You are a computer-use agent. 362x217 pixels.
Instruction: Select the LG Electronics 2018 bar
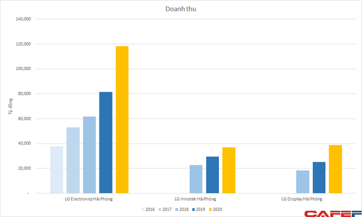coord(89,155)
